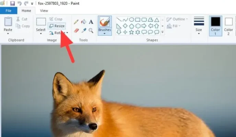Select the Magnifier tool
This screenshot has width=236, height=137.
click(91, 30)
